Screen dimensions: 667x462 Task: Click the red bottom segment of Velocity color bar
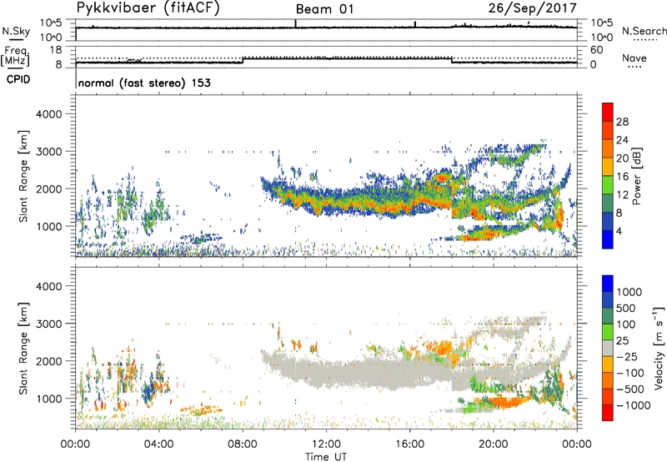pyautogui.click(x=608, y=413)
